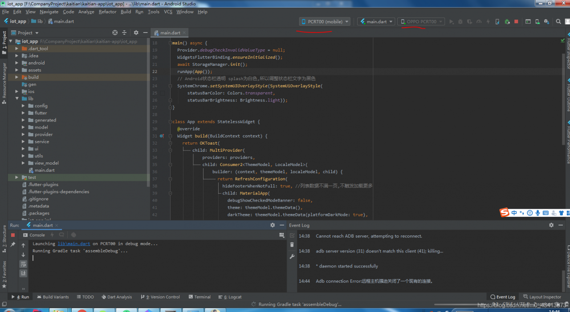Image resolution: width=570 pixels, height=312 pixels.
Task: Stop the running app from the main toolbar
Action: (516, 21)
